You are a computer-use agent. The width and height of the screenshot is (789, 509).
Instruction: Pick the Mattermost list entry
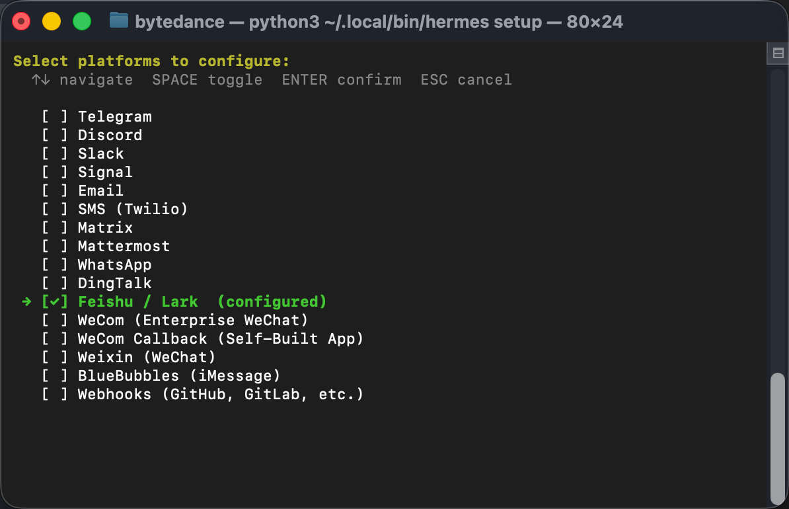click(124, 246)
